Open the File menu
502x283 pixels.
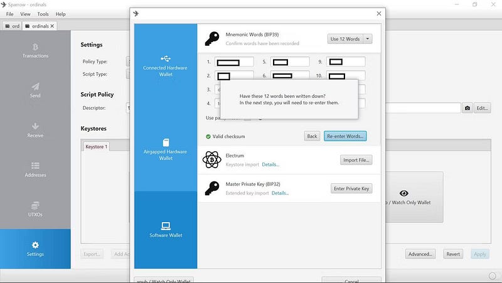coord(10,14)
